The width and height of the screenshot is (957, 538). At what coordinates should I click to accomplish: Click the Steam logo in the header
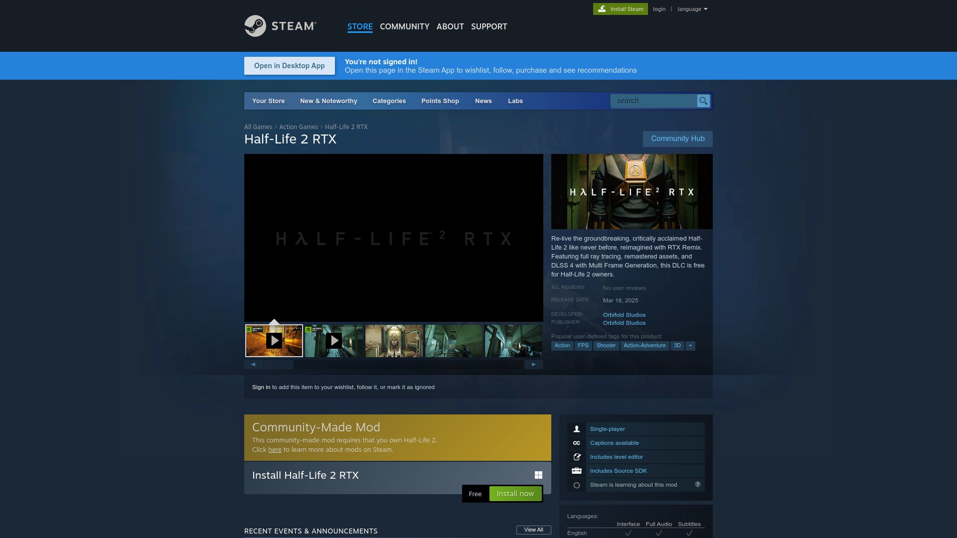(x=280, y=26)
